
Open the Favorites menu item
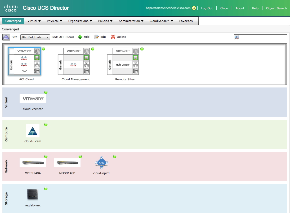pos(186,21)
